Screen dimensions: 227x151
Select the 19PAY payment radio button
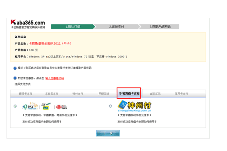[x=15, y=106]
